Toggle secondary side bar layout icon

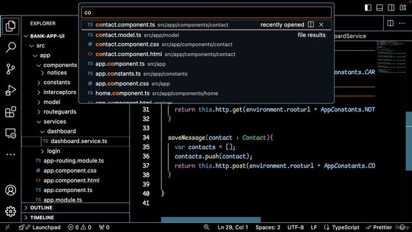point(391,8)
